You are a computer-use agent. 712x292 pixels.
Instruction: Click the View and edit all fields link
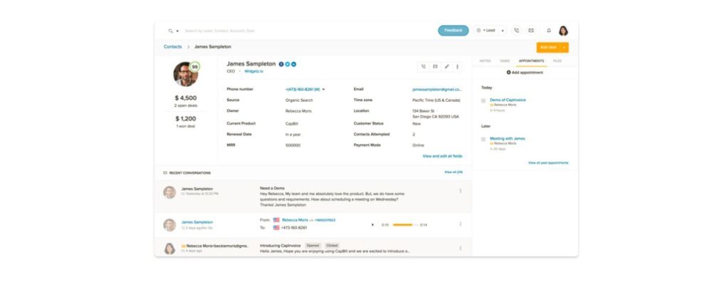tap(442, 156)
